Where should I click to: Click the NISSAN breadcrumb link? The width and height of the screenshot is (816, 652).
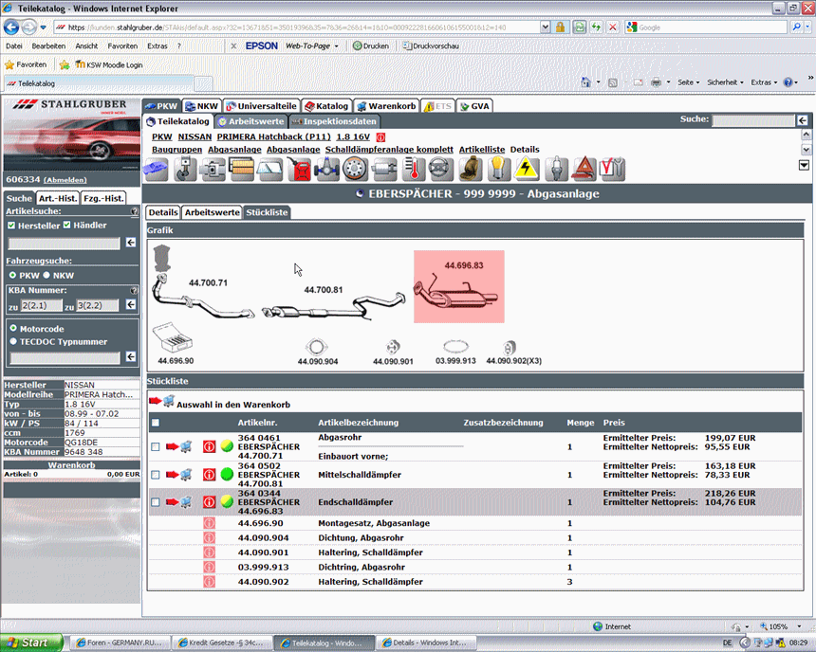pos(195,136)
